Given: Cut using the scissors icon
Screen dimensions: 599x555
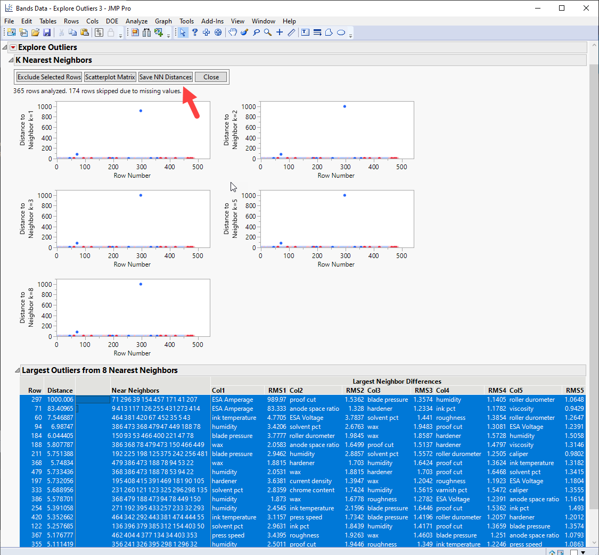Looking at the screenshot, I should pyautogui.click(x=61, y=32).
